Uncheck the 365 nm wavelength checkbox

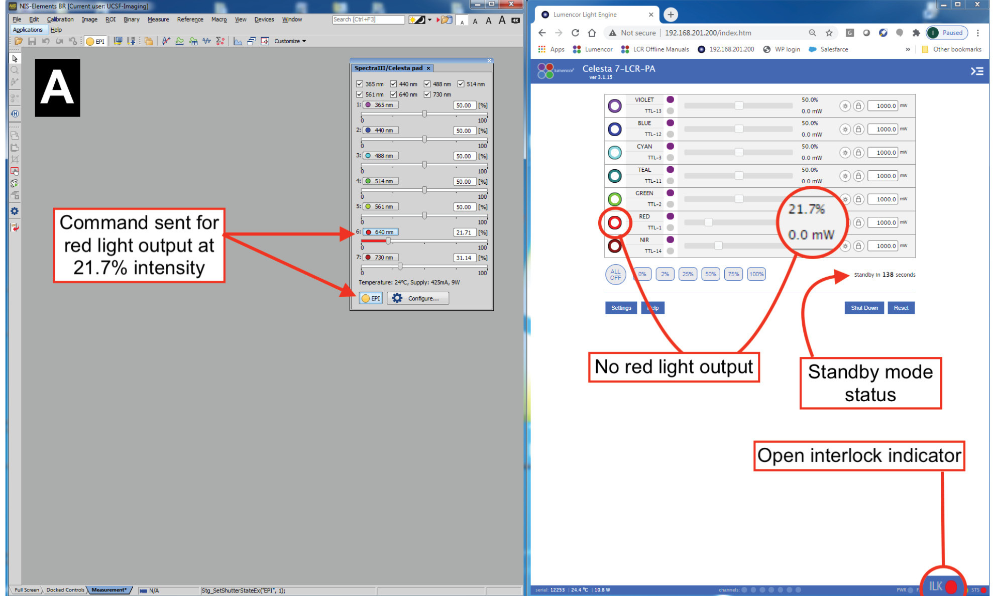360,84
